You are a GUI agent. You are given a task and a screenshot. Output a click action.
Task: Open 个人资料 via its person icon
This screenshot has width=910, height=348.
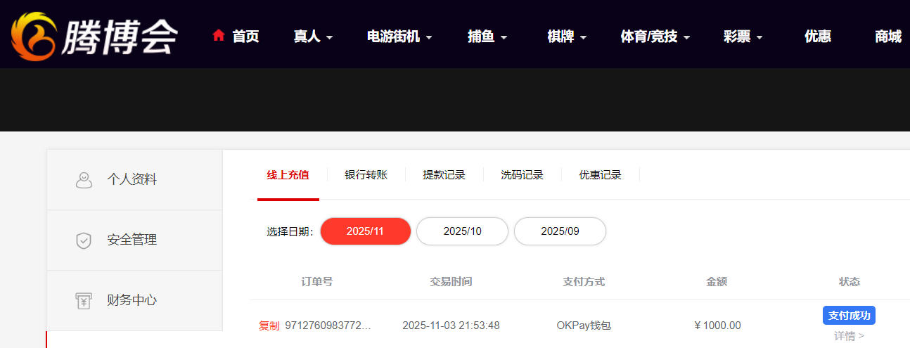[84, 180]
